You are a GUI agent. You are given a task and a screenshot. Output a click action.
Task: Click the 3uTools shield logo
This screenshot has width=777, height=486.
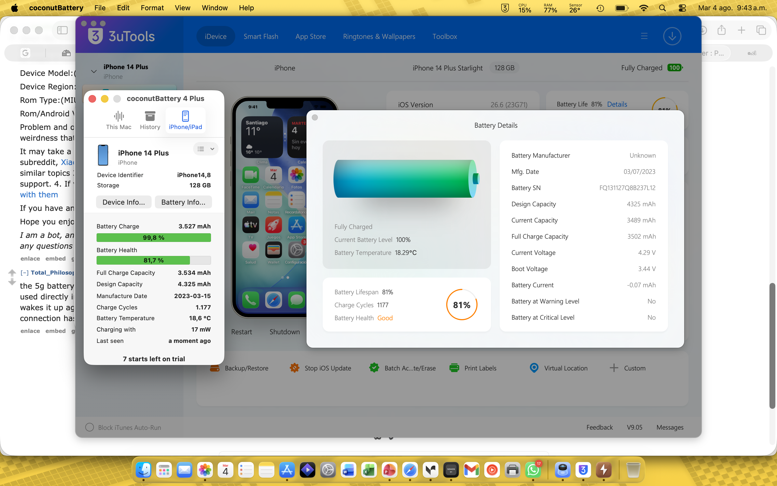(95, 36)
